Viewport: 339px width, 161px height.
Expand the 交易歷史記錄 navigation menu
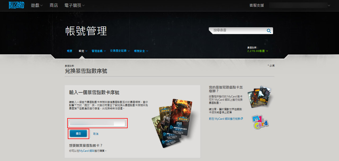[120, 51]
